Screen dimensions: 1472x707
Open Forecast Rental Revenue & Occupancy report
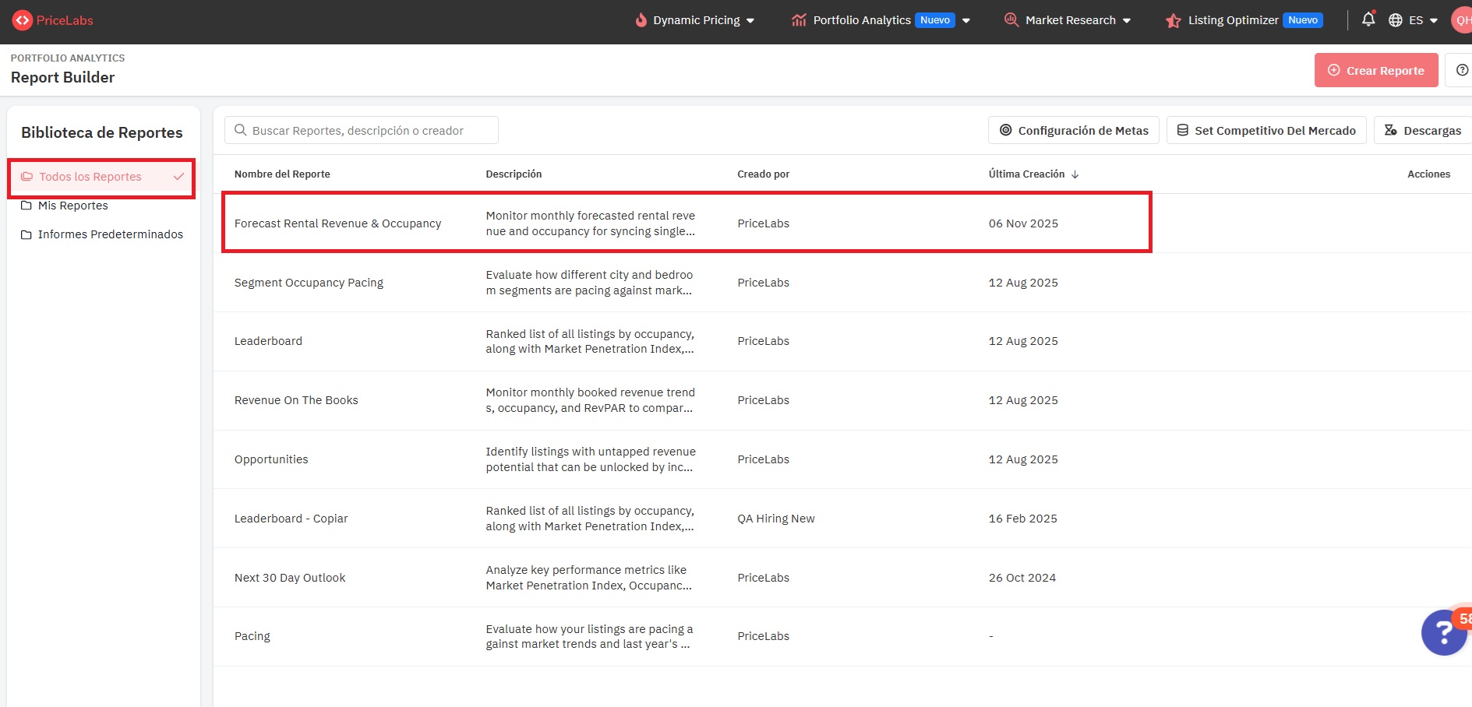[x=337, y=223]
